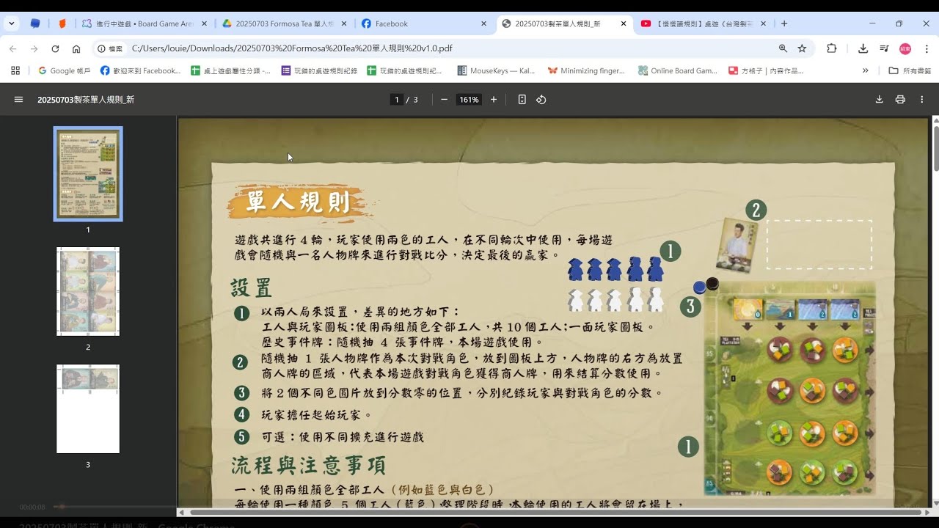The width and height of the screenshot is (939, 528).
Task: Open the browser downloads panel
Action: coord(863,48)
